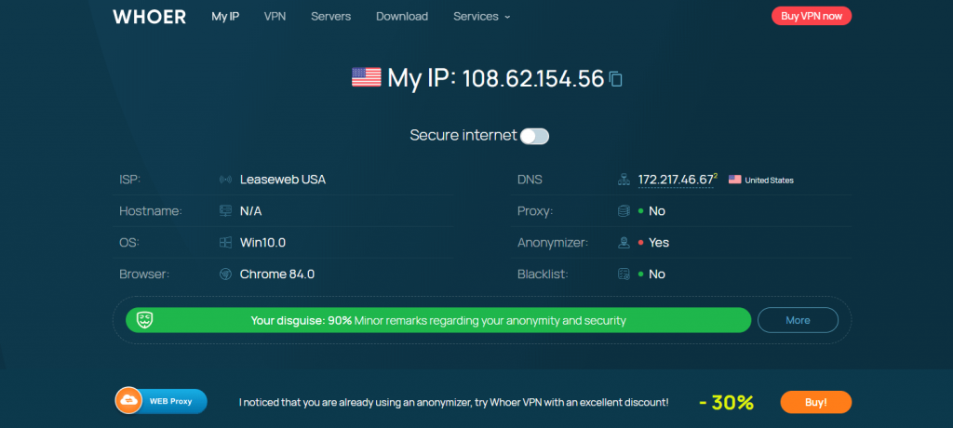Open the VPN menu item

click(275, 17)
